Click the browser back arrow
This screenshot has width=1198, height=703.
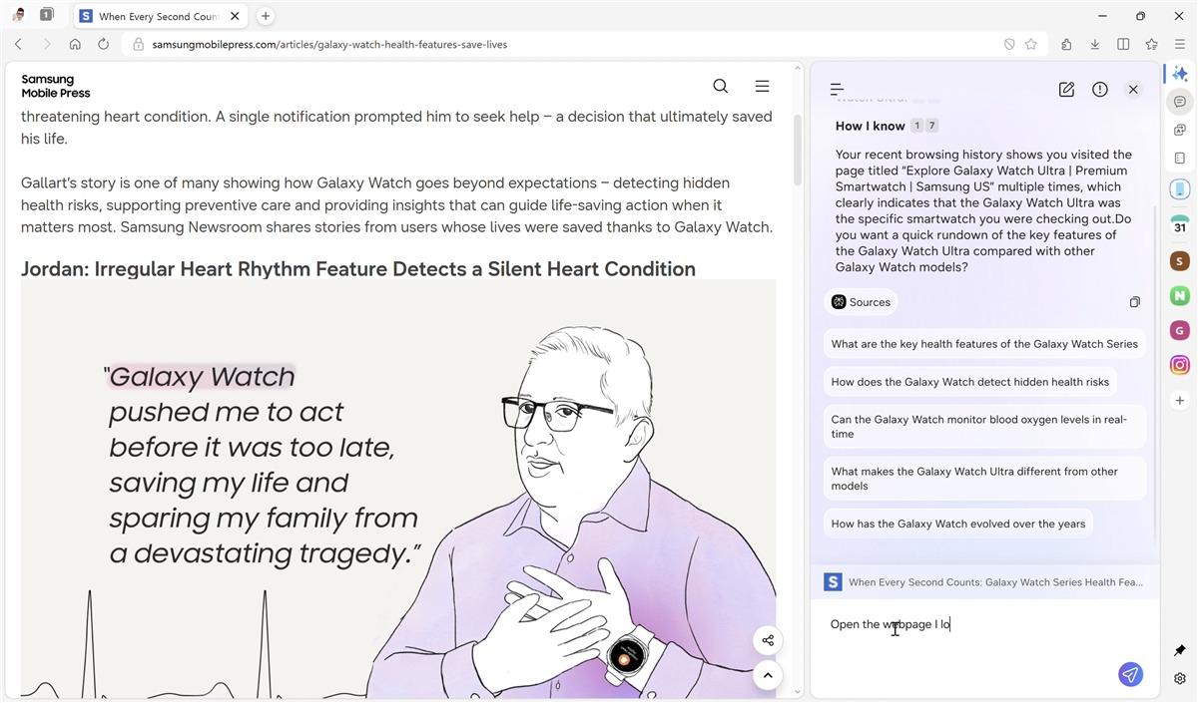tap(18, 44)
